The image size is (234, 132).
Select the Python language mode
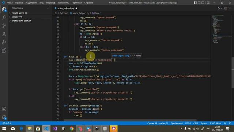coord(204,123)
